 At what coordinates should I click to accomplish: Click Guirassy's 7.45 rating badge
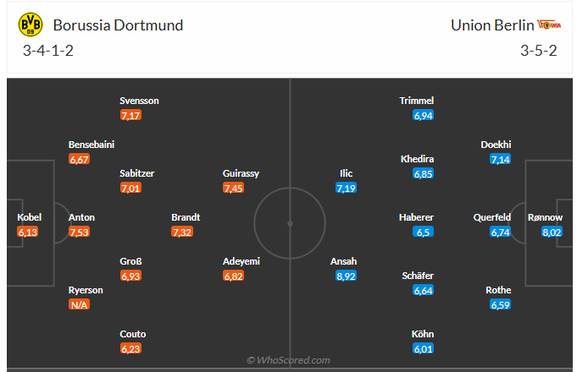click(233, 188)
